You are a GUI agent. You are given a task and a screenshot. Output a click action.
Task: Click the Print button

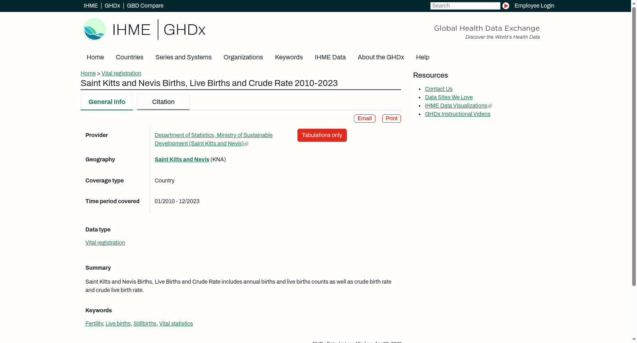tap(391, 118)
